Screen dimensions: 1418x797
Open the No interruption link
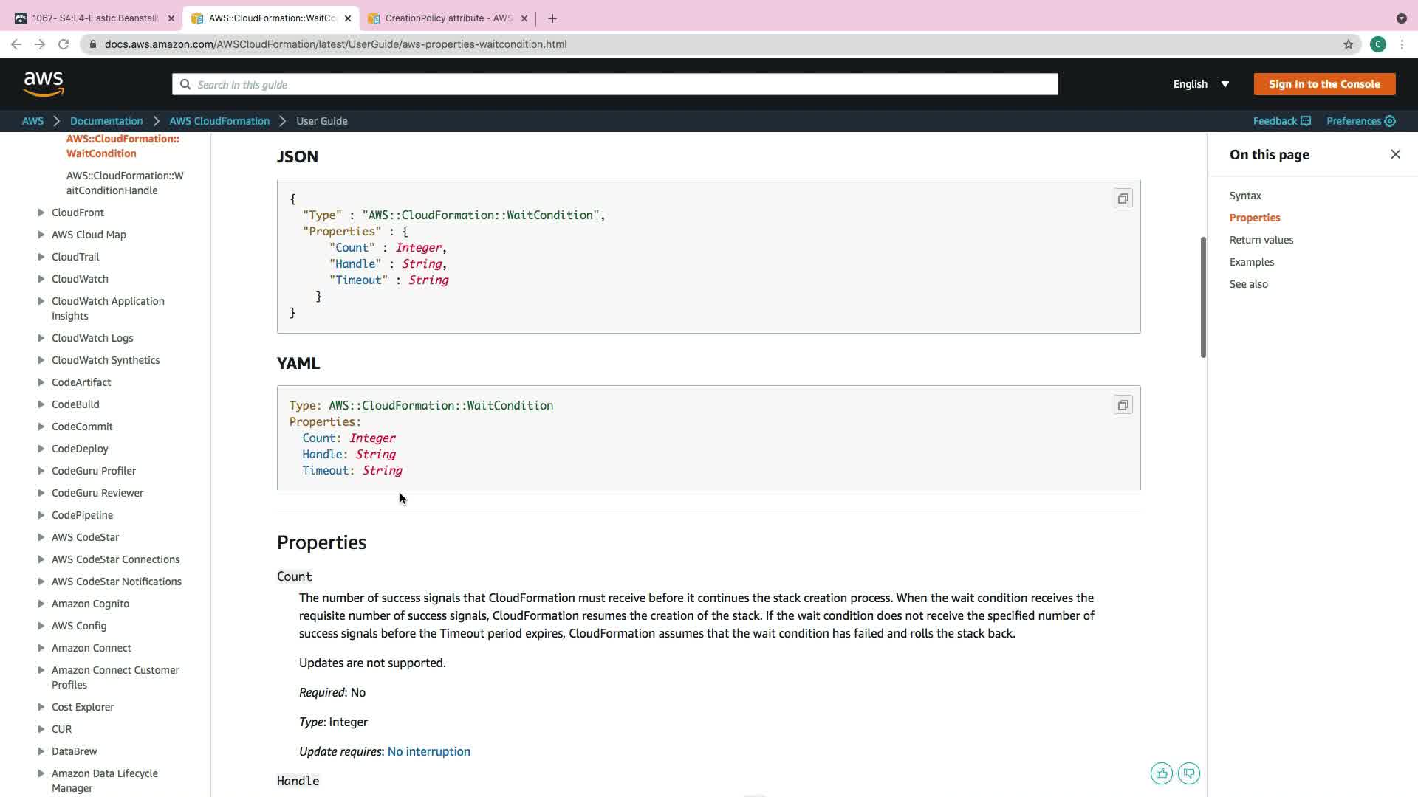coord(428,751)
